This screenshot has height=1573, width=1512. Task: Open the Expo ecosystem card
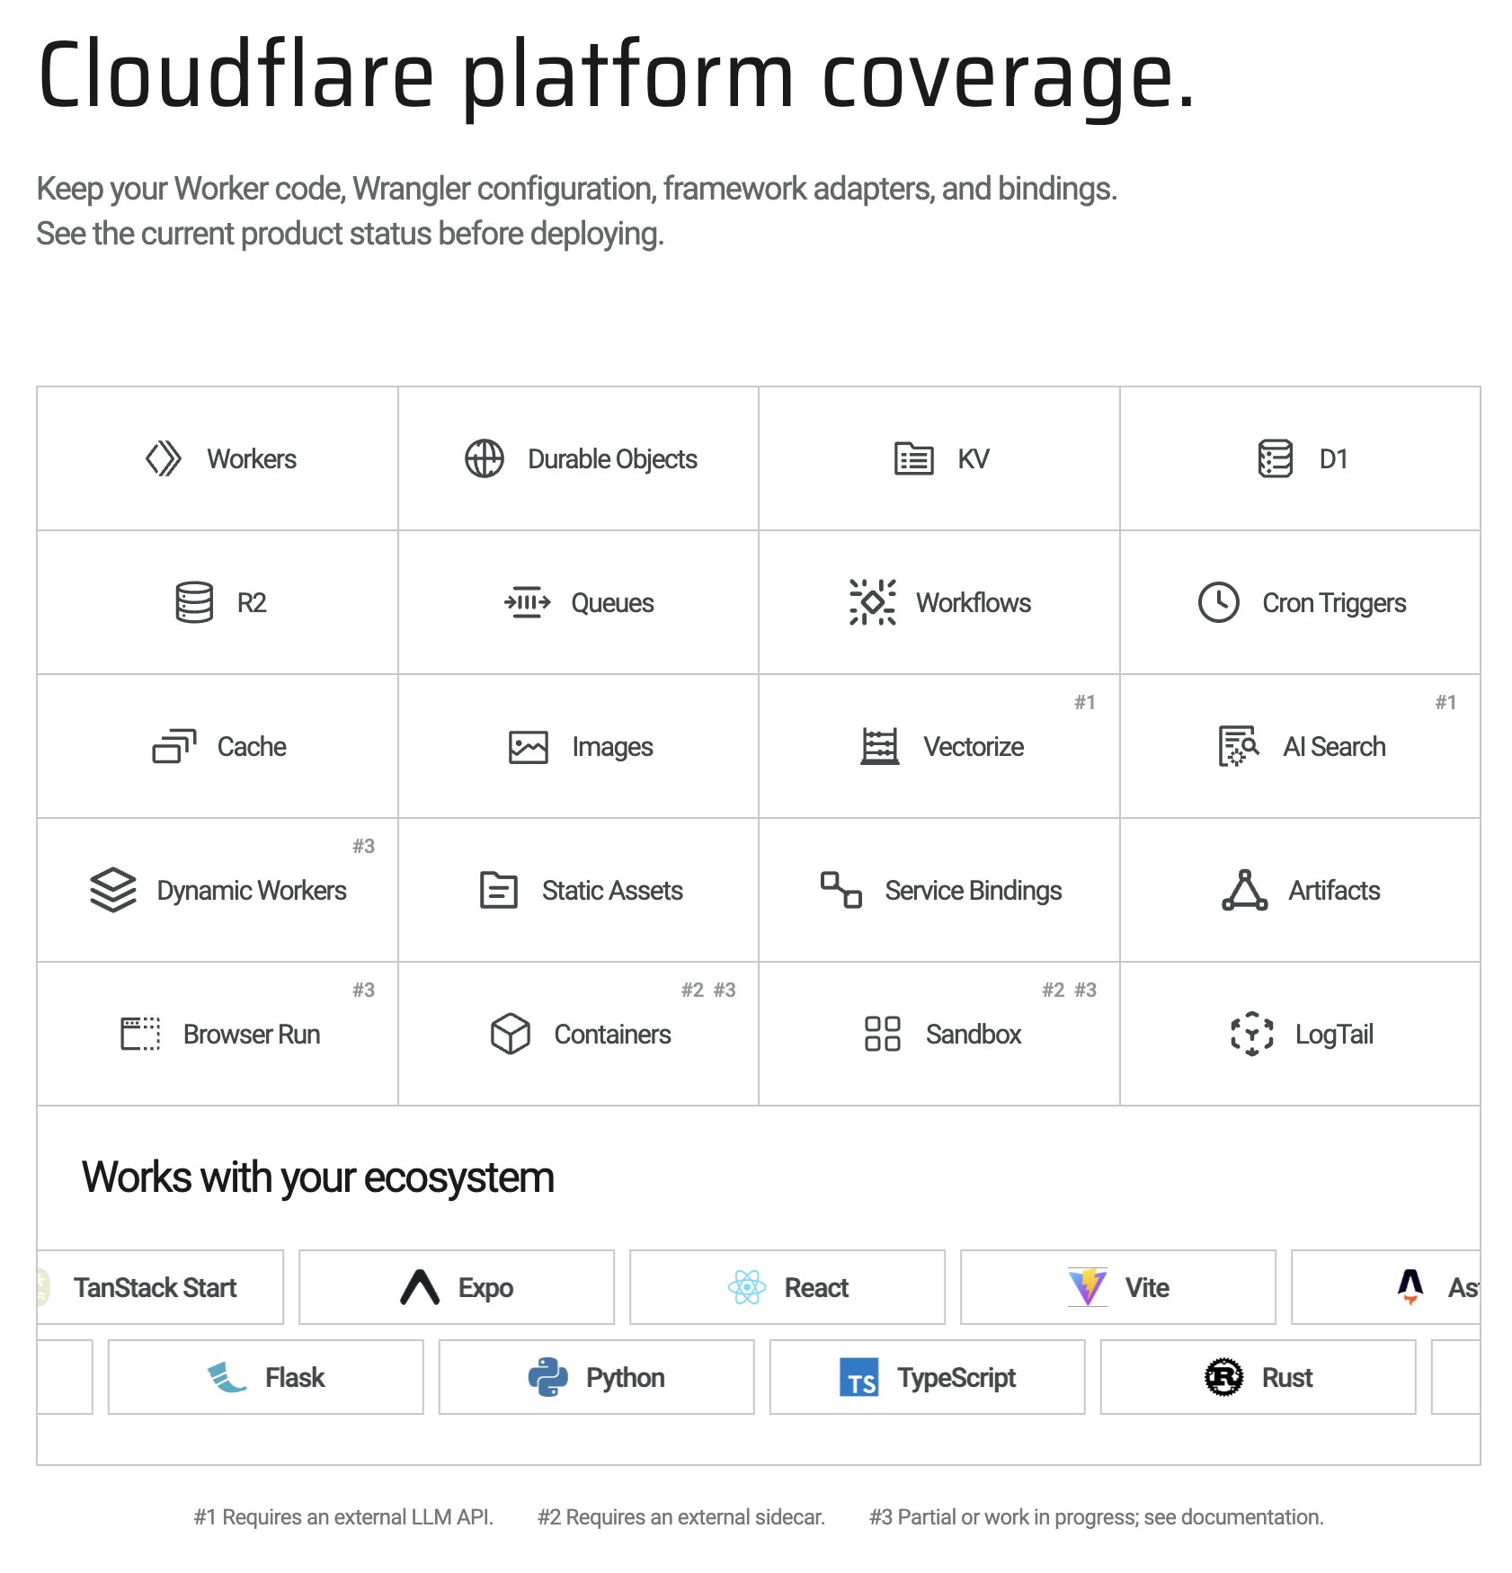click(x=457, y=1287)
